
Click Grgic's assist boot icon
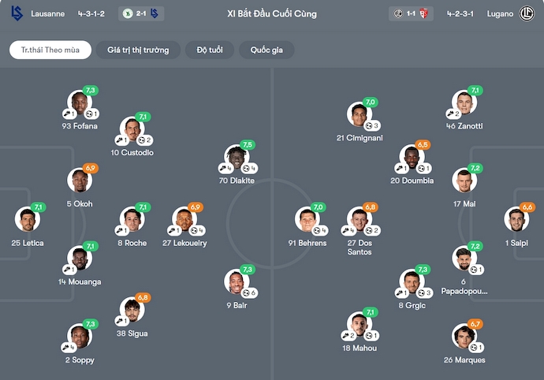coord(401,292)
